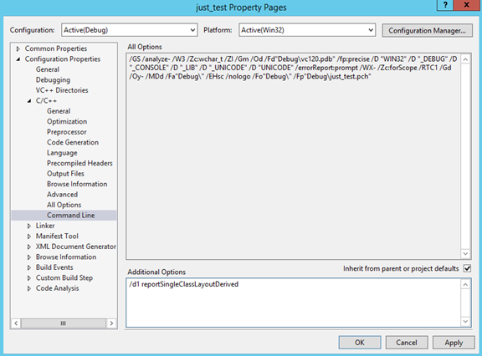This screenshot has height=356, width=482.
Task: Open Configuration Manager
Action: (427, 31)
